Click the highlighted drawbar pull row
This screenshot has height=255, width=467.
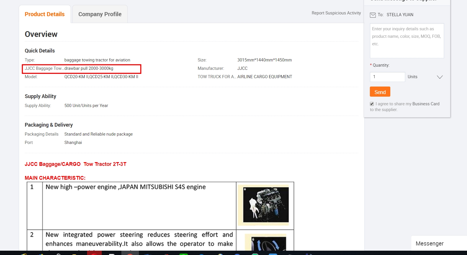coord(82,69)
